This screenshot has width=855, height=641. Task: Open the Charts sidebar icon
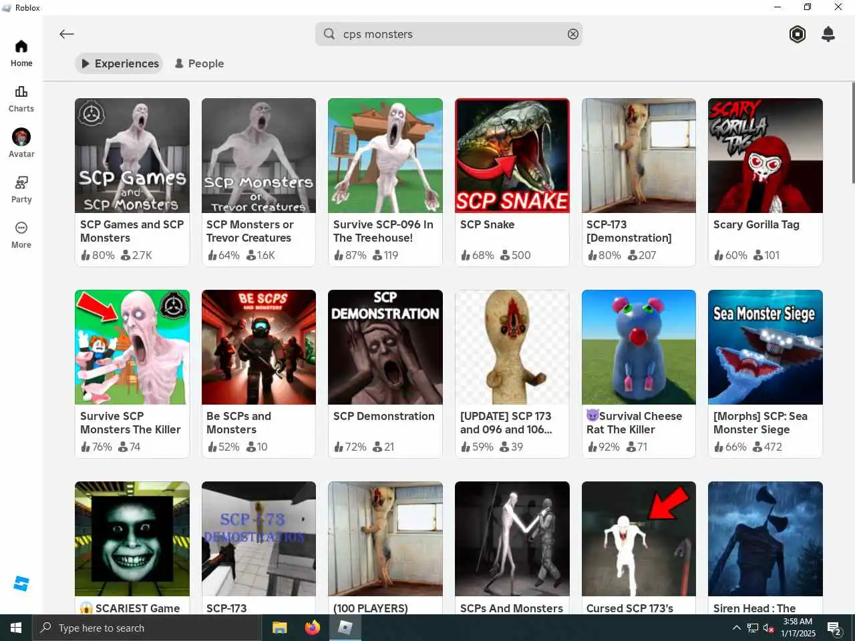coord(21,98)
